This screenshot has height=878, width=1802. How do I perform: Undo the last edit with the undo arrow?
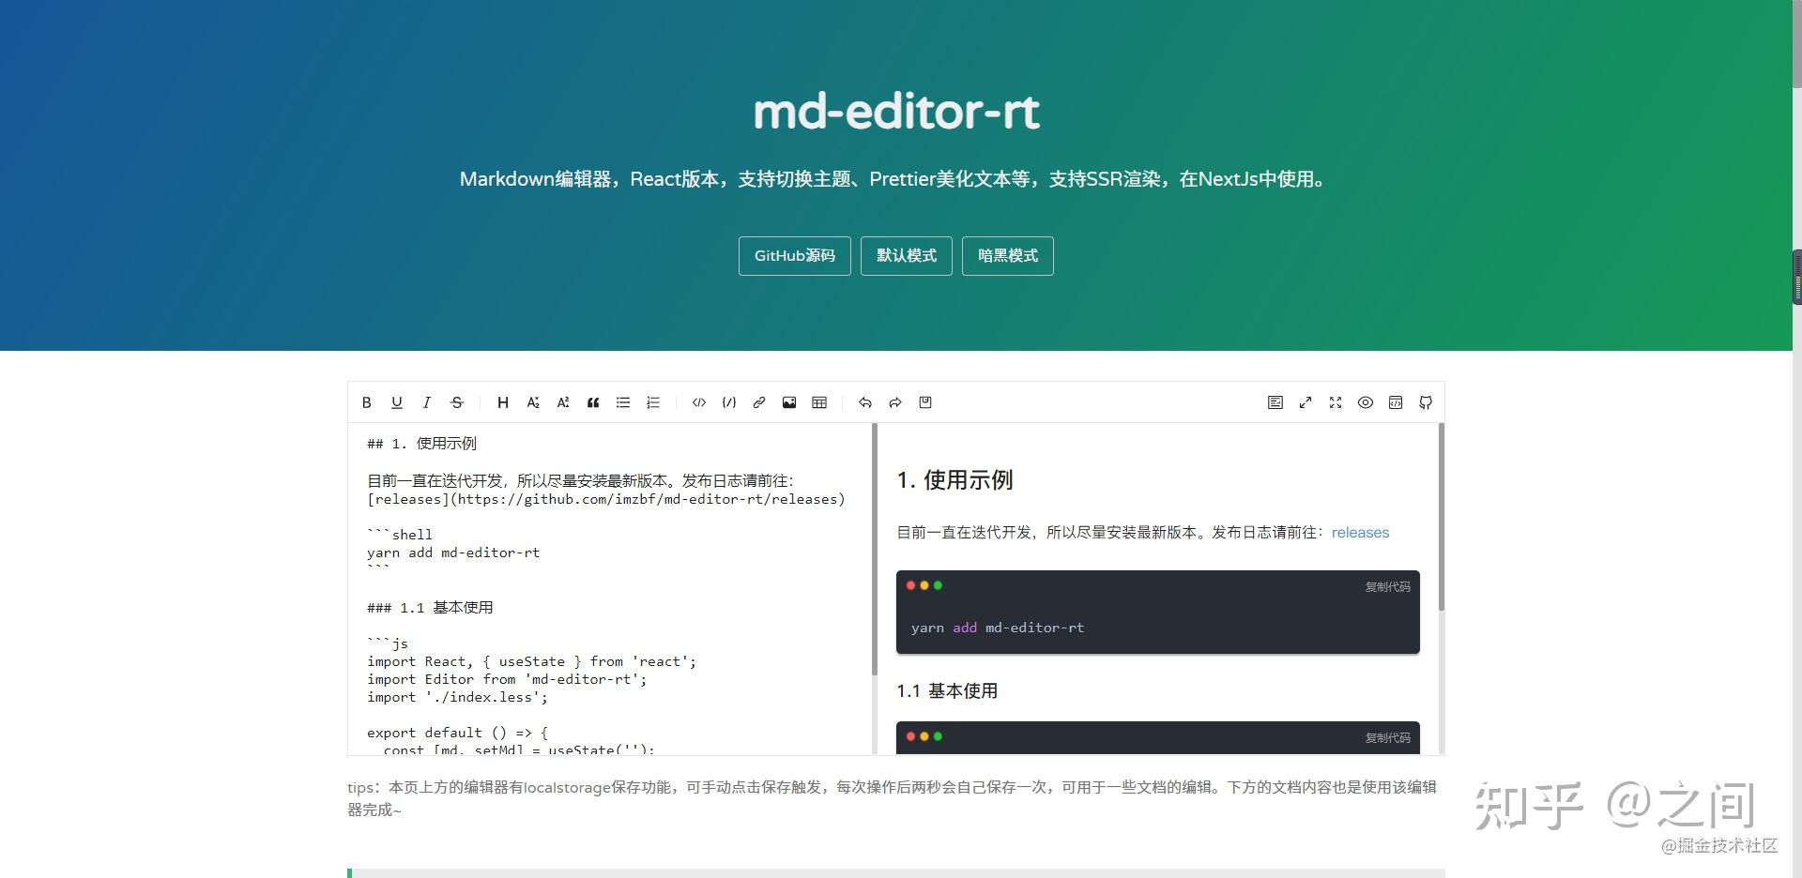tap(865, 402)
